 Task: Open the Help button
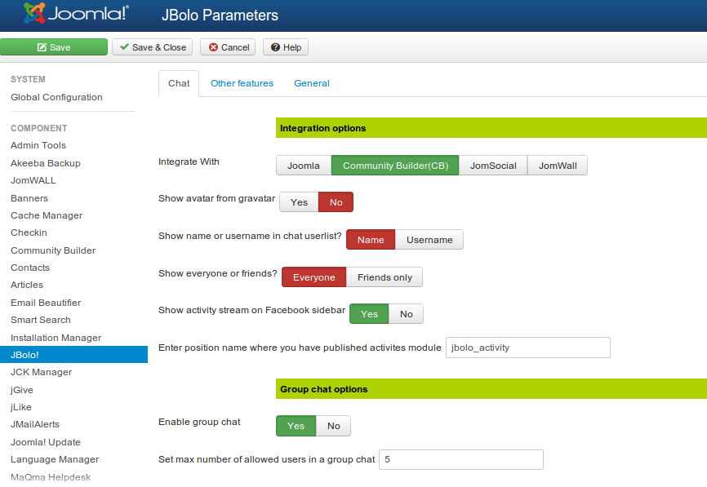286,47
